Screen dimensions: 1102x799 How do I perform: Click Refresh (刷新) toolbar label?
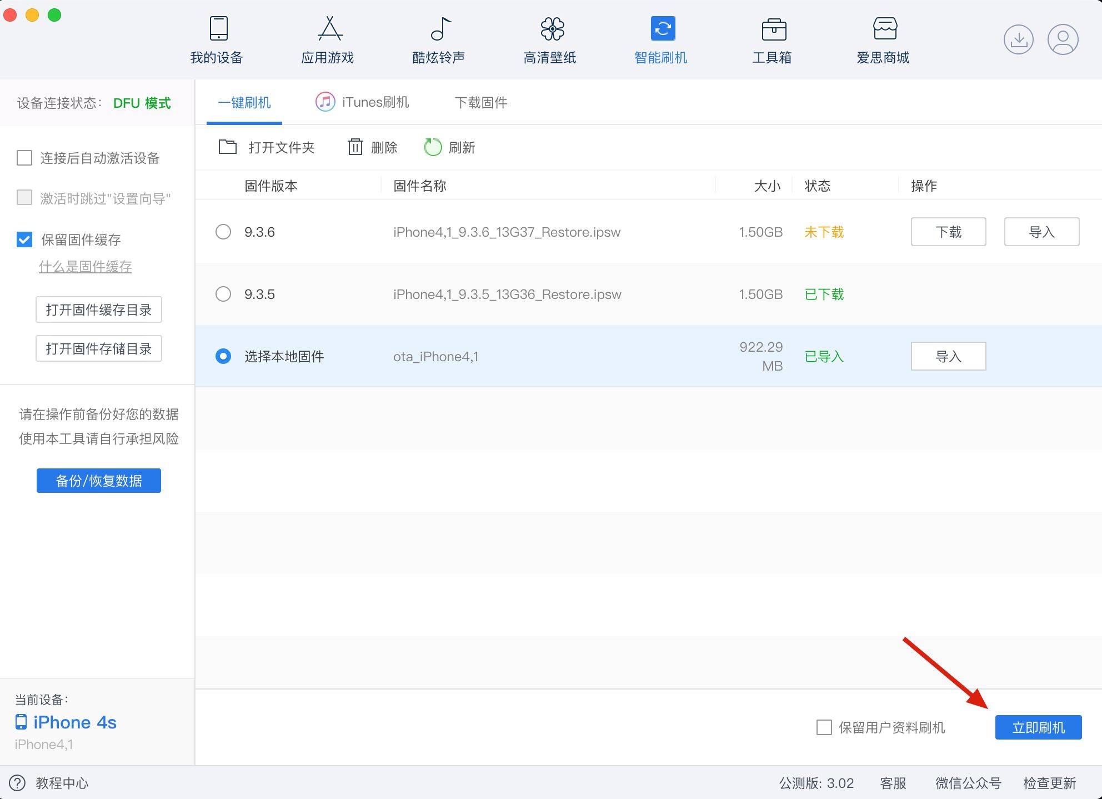coord(462,147)
